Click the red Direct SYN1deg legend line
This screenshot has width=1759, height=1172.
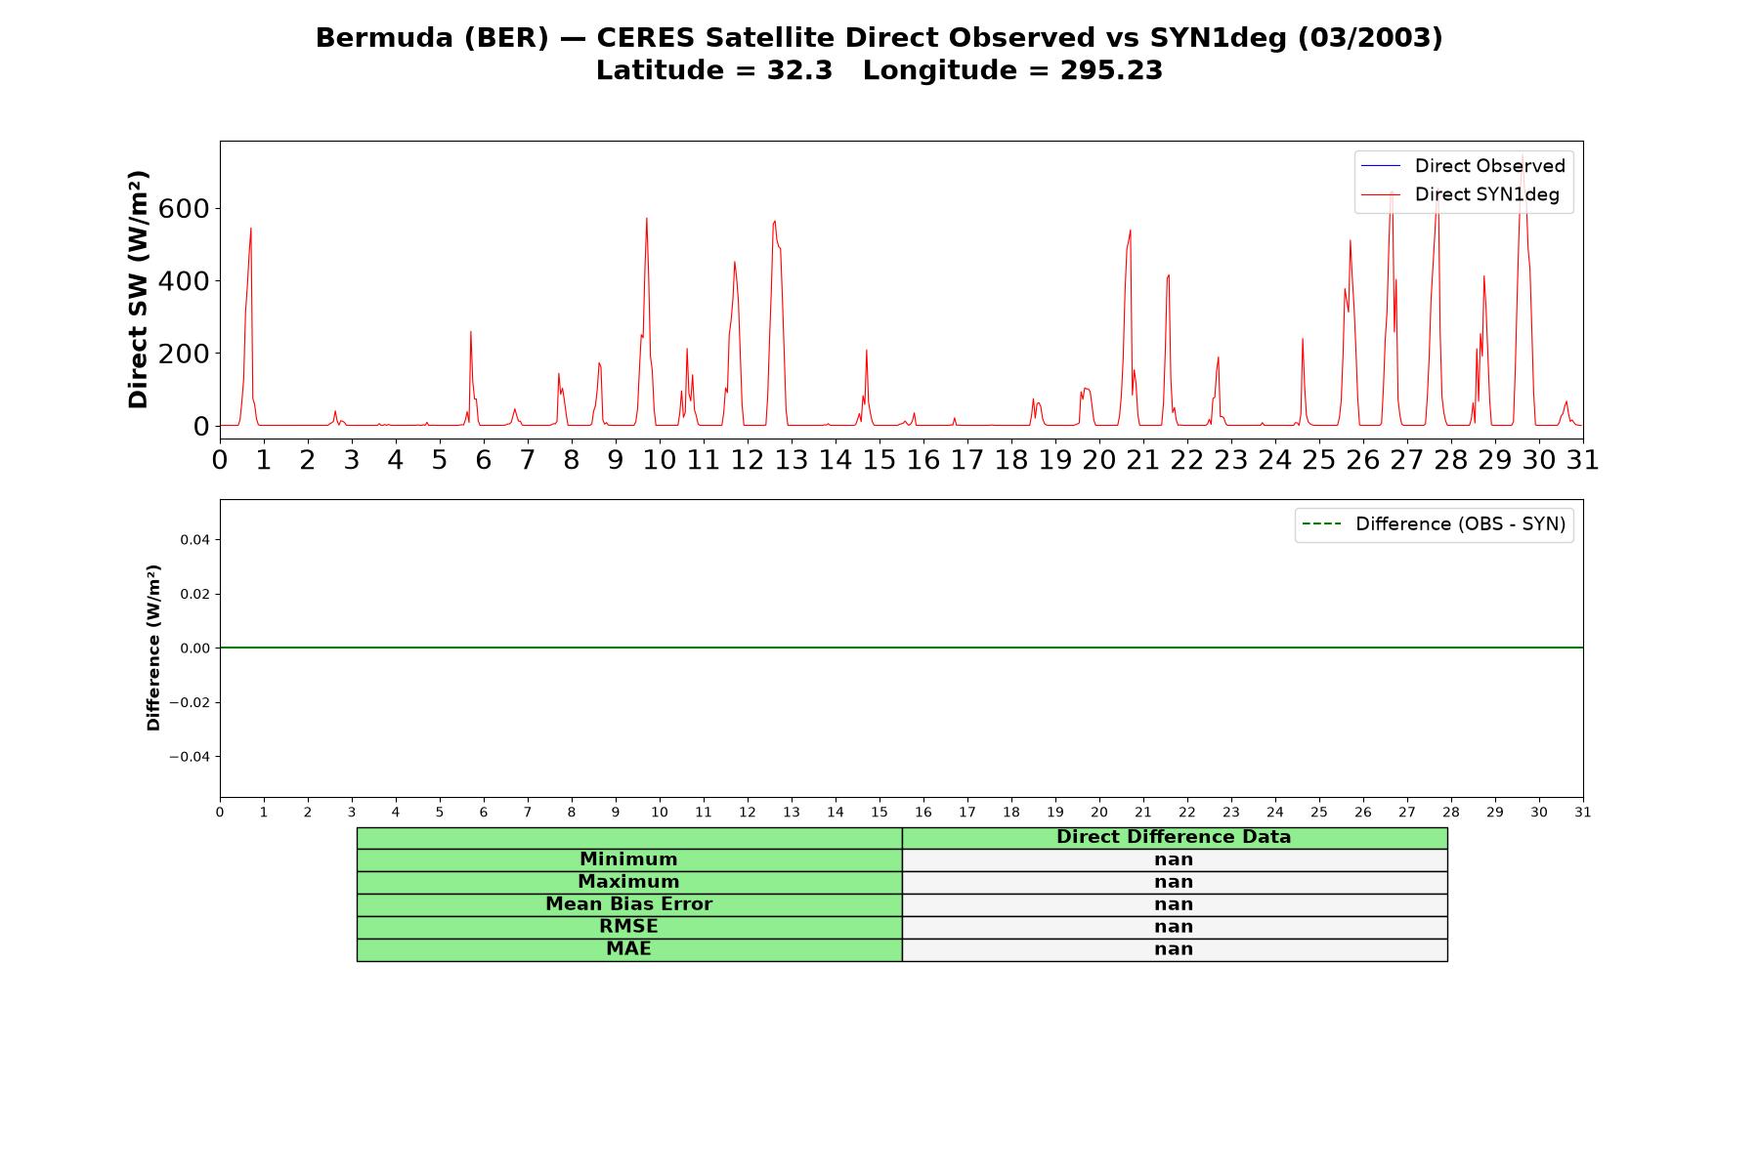[x=1380, y=194]
